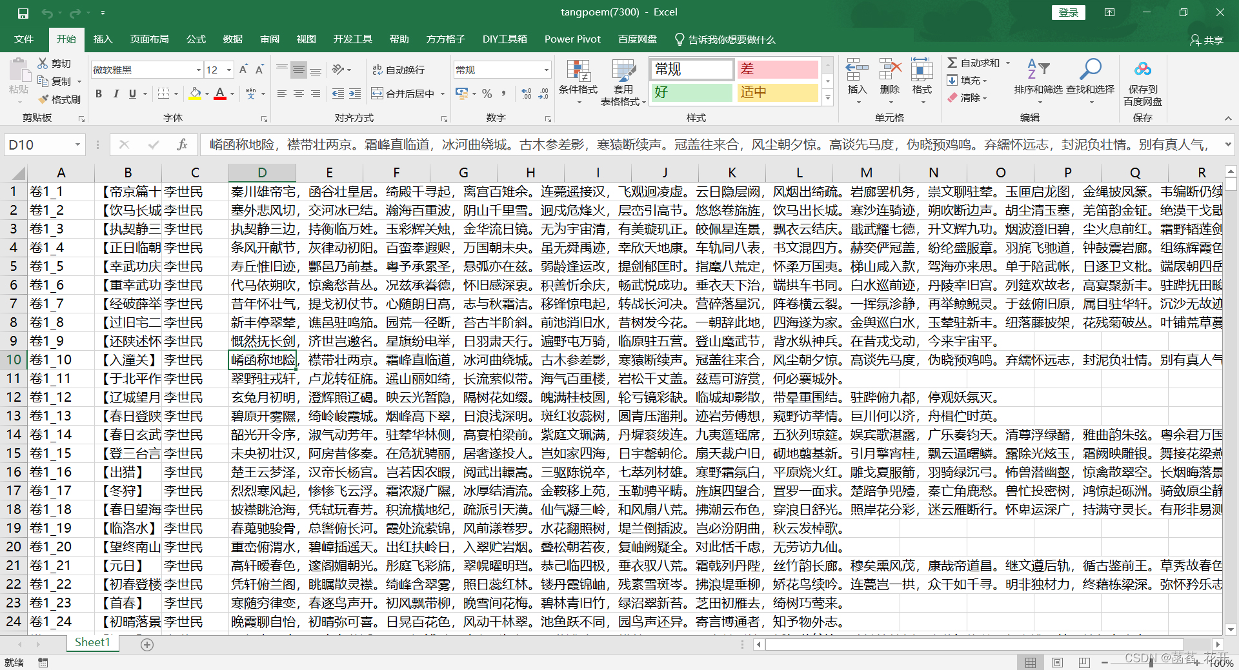
Task: Expand cell styles gallery
Action: (828, 98)
